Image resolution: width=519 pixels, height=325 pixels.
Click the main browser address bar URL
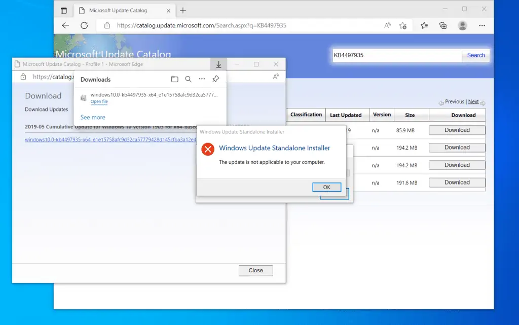pyautogui.click(x=201, y=25)
